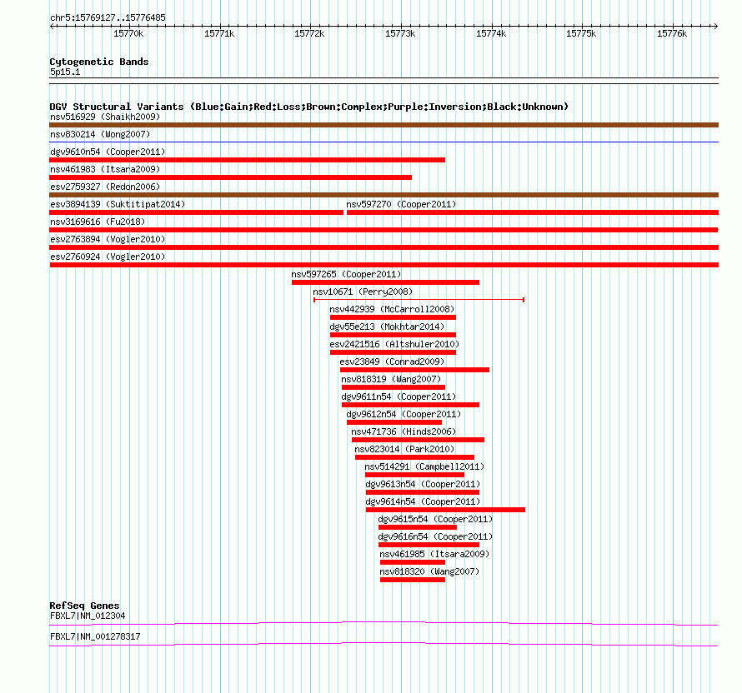
Task: Click the Cytogenetic Bands track title
Action: [99, 62]
